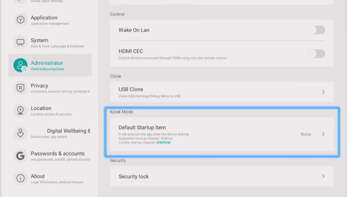
Task: Enable the HDMI CEC switch
Action: [318, 54]
